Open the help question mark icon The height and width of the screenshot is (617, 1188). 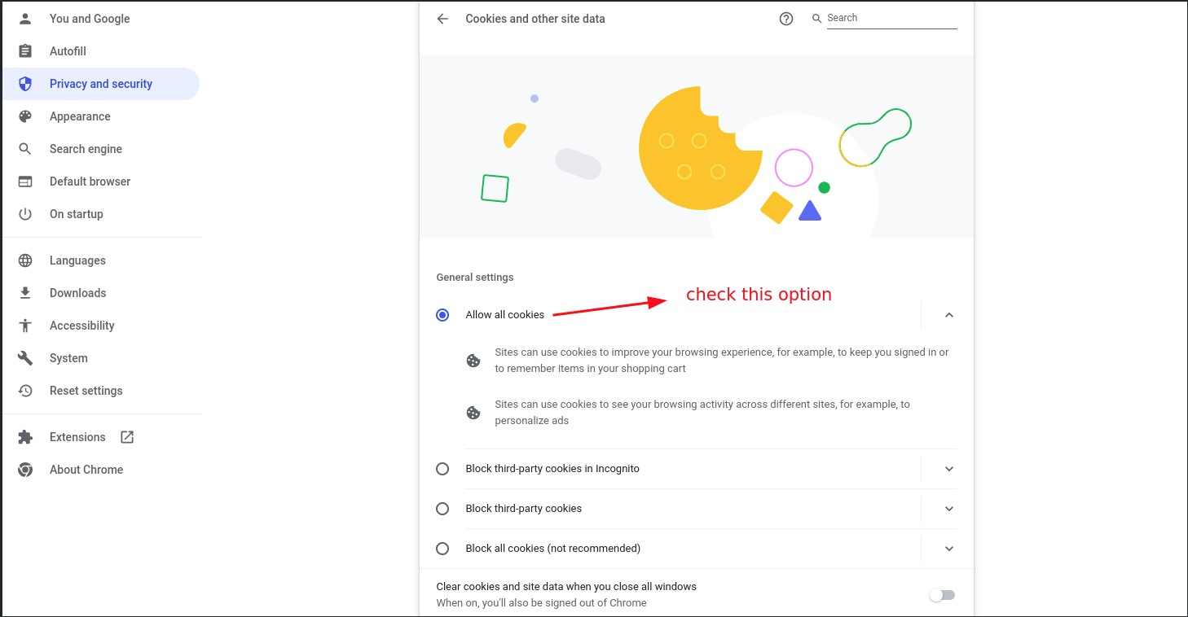click(x=786, y=19)
